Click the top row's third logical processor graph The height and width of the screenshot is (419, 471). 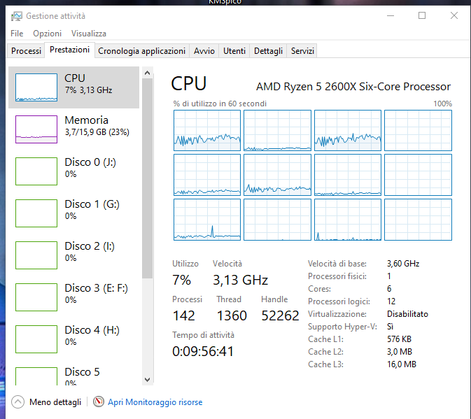pos(348,130)
